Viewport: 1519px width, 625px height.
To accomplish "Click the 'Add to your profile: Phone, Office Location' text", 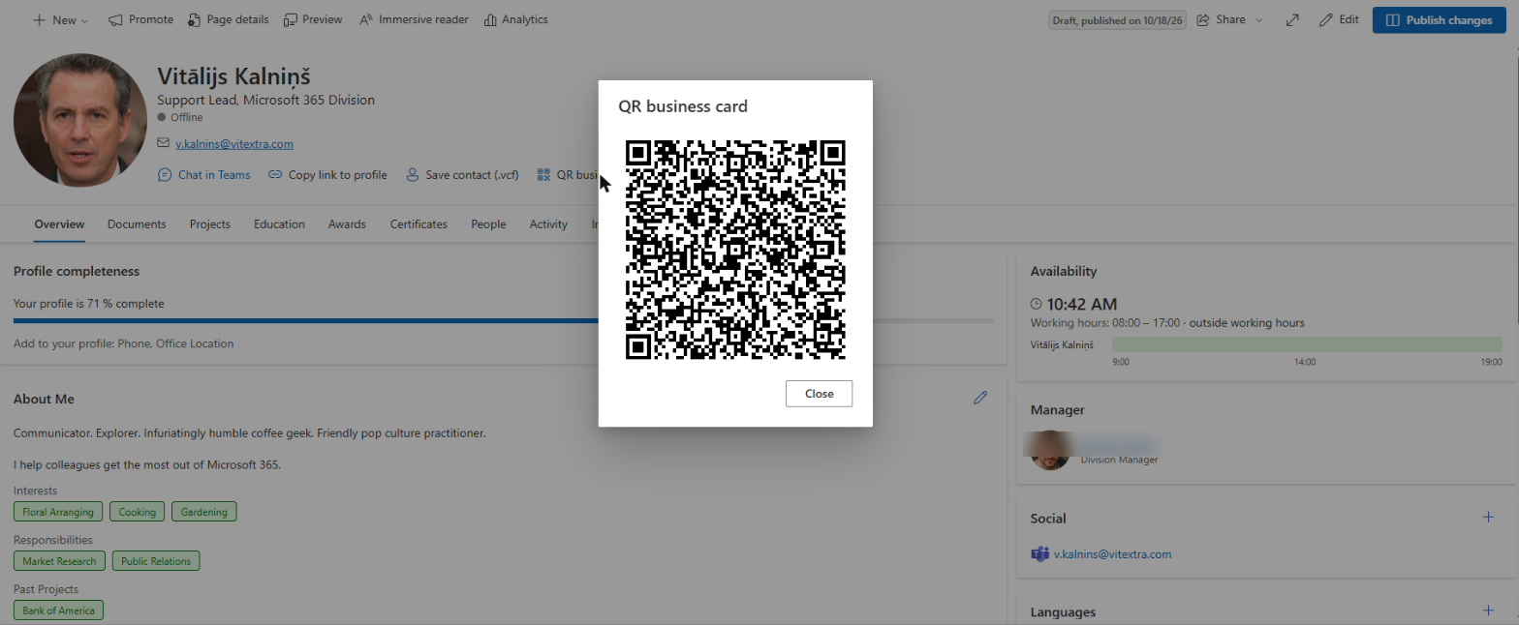I will pos(124,343).
